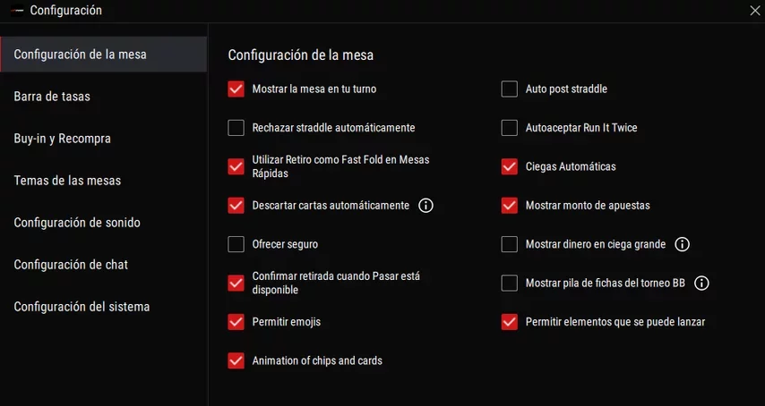The image size is (765, 406).
Task: Select Temas de las mesas tab
Action: [x=67, y=181]
